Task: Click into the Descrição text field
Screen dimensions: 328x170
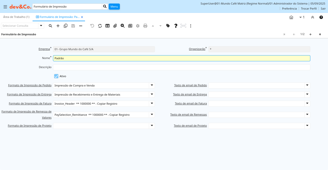Action: (x=181, y=67)
